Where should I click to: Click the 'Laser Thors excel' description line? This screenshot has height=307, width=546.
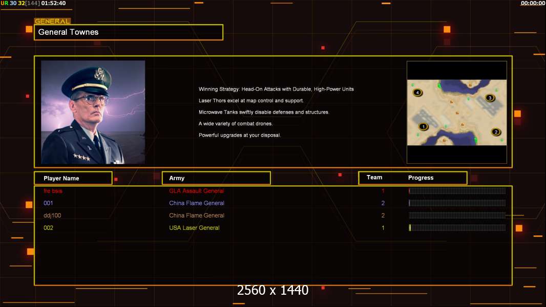coord(251,100)
